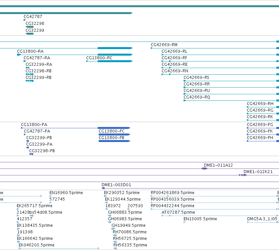The image size is (279, 250).
Task: Click the GH06883.5prime EST label
Action: pos(125,212)
